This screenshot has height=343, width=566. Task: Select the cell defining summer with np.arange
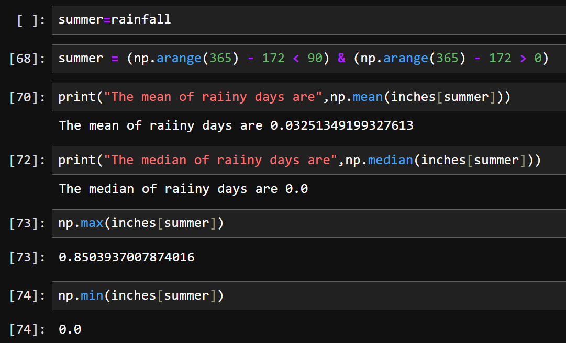pos(309,59)
